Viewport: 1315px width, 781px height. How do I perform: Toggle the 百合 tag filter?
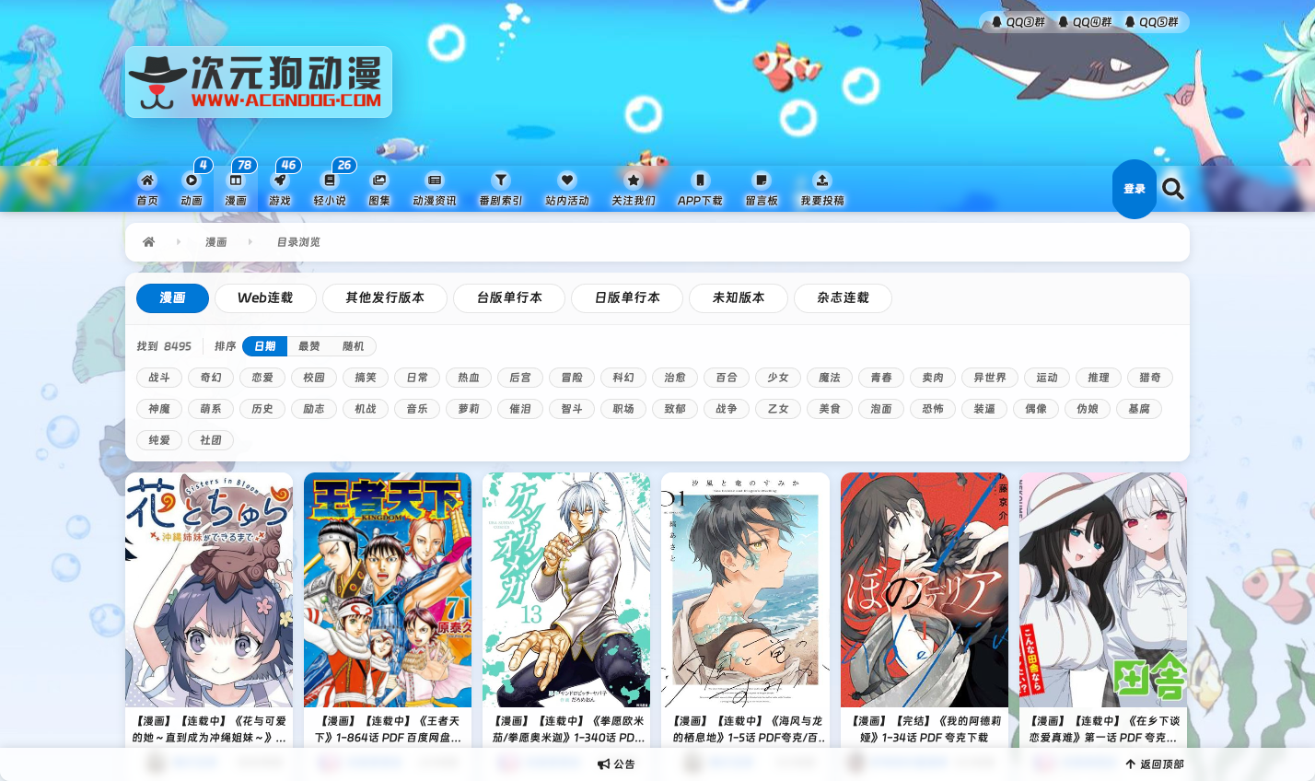tap(727, 378)
